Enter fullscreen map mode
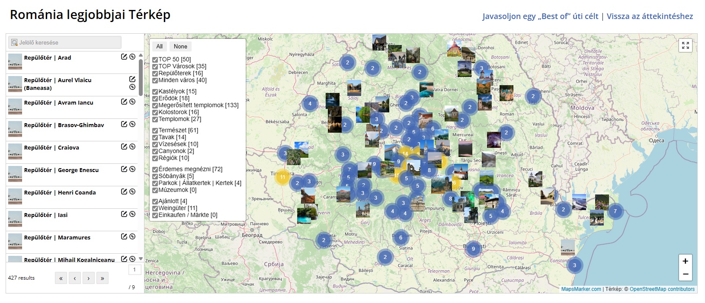Viewport: 705px width, 303px height. [685, 45]
